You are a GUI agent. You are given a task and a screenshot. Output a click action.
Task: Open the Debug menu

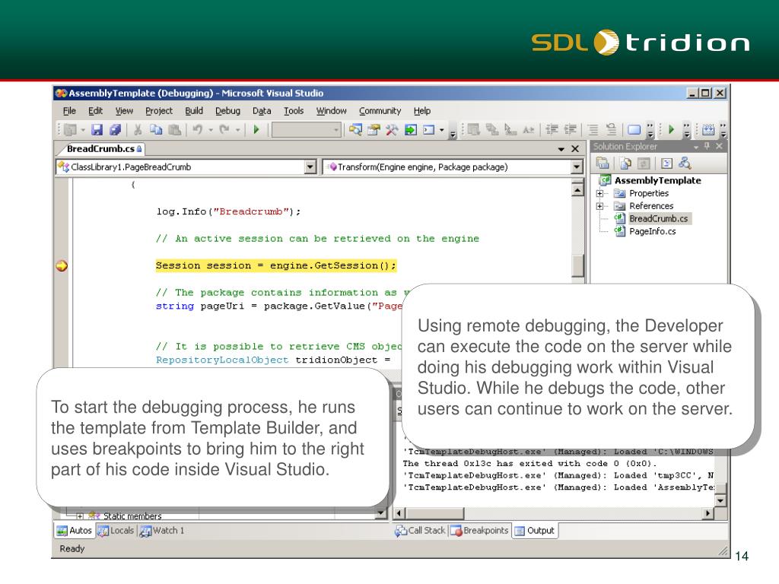pos(227,111)
